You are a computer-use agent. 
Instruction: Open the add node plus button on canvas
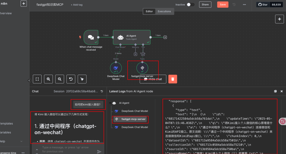pyautogui.click(x=279, y=19)
